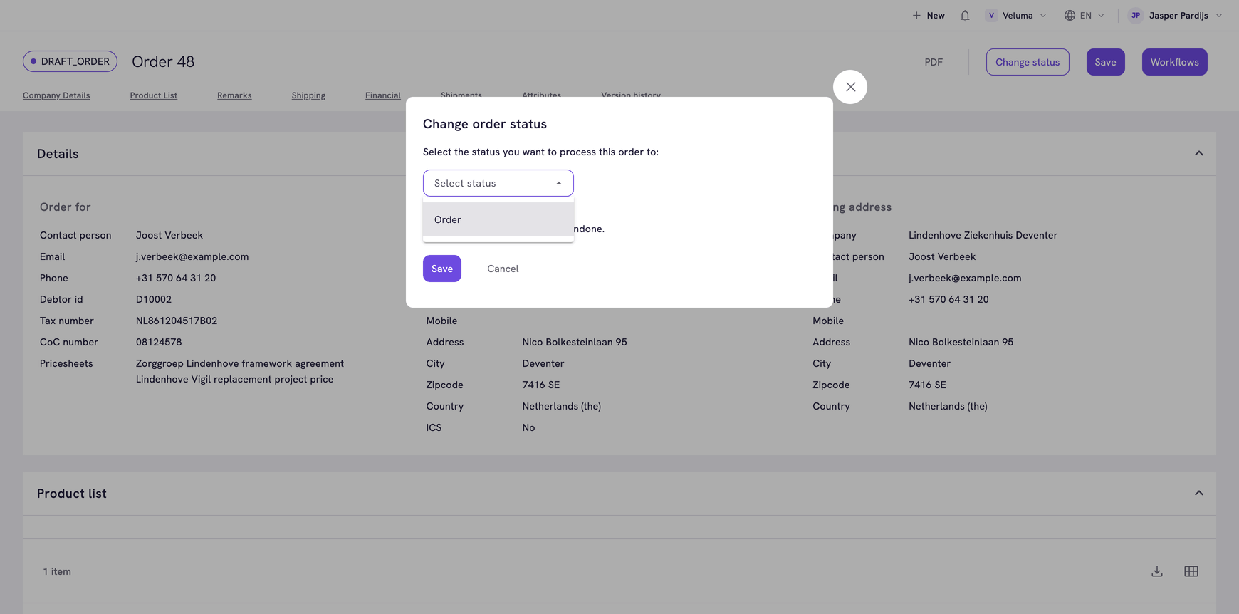Open the notifications bell

tap(965, 16)
